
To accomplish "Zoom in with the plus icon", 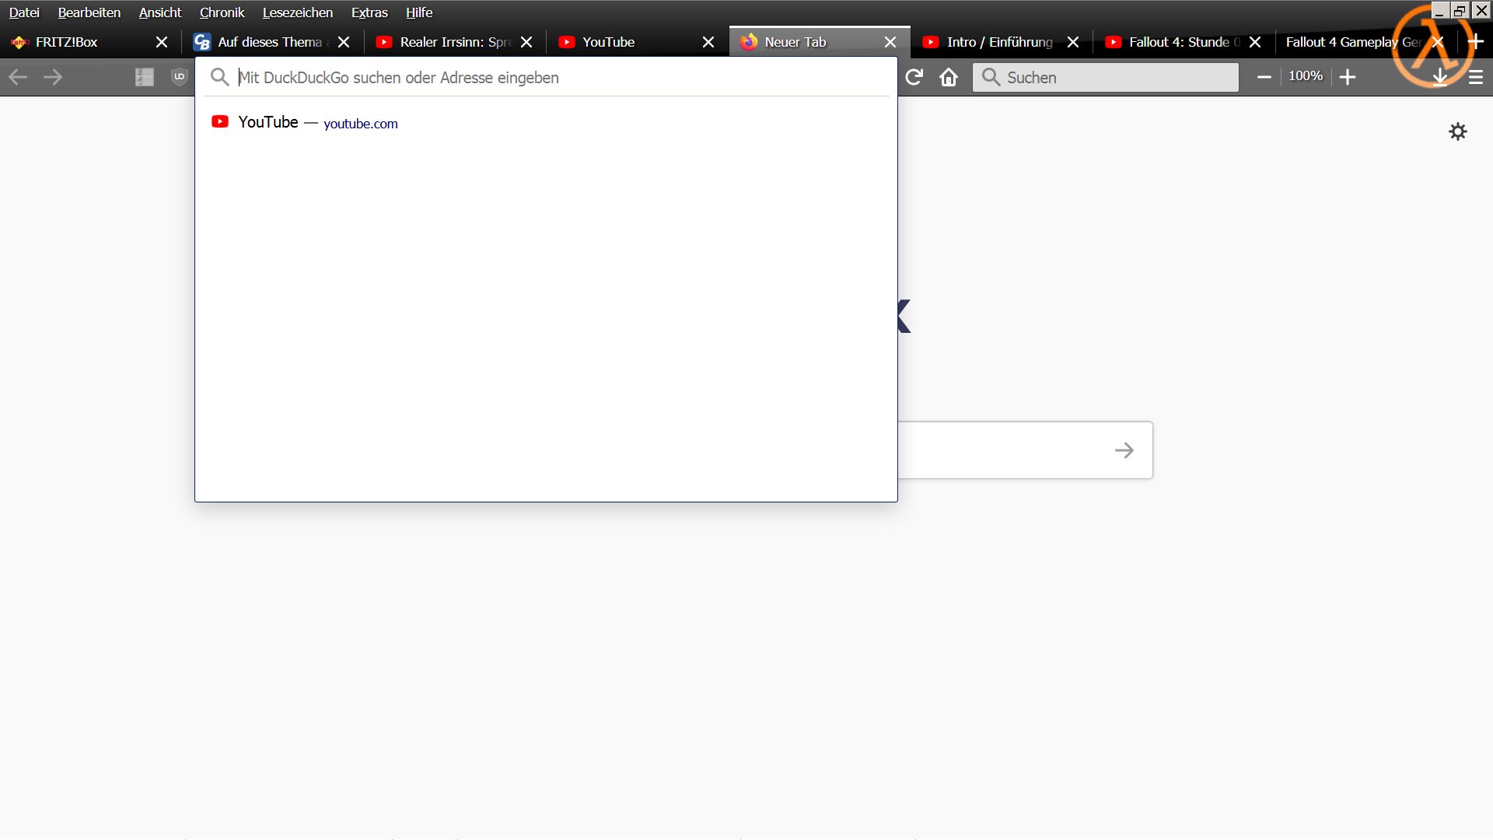I will tap(1348, 77).
